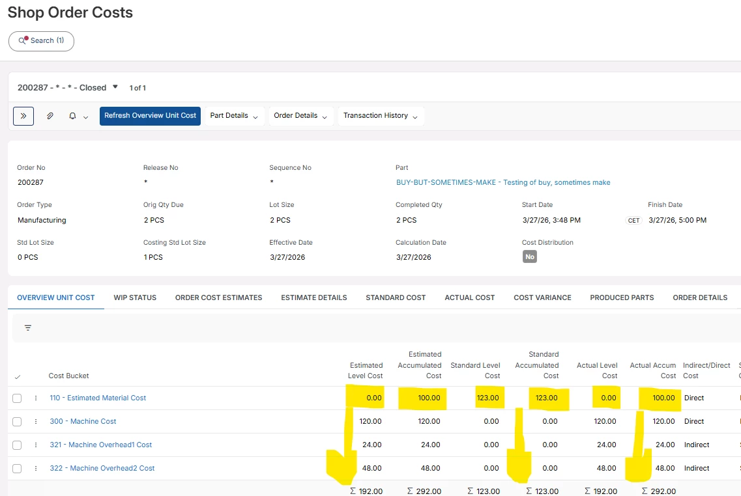Expand the record selector 200287 - Closed

click(x=115, y=87)
